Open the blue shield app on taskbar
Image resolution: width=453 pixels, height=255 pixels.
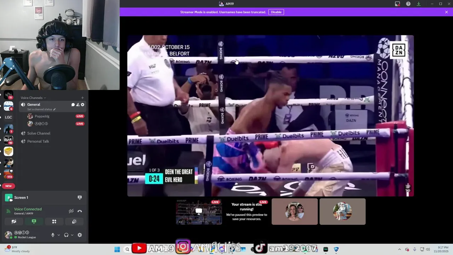(336, 249)
